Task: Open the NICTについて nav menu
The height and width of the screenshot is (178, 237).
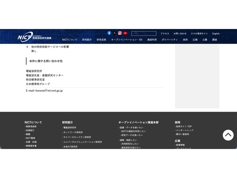Action: pyautogui.click(x=69, y=40)
